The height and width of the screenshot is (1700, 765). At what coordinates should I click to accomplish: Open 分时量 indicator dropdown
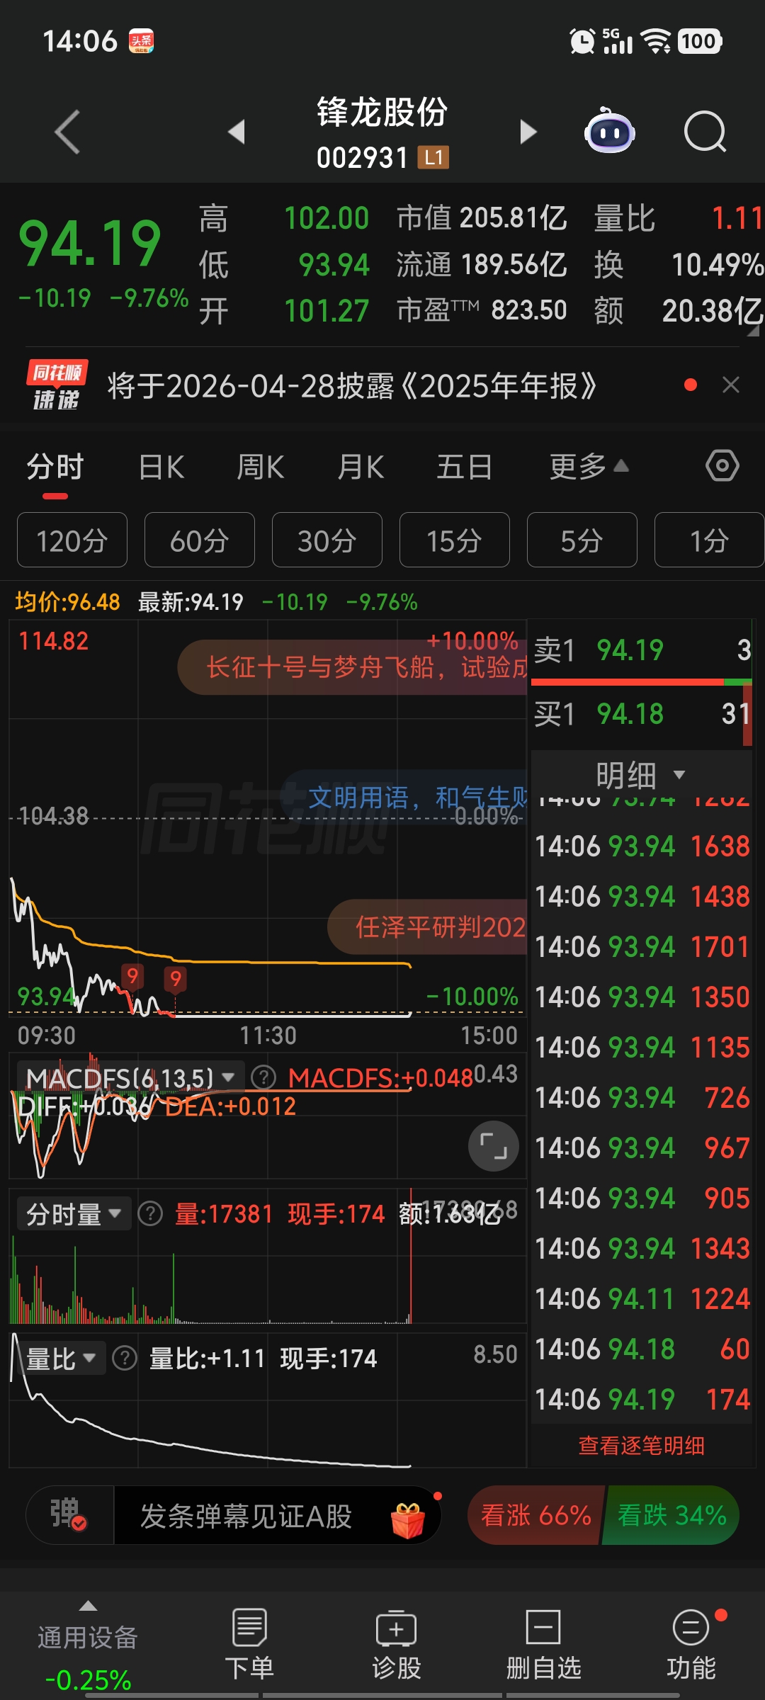(73, 1214)
